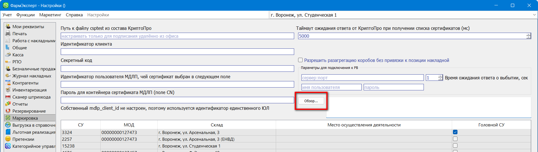This screenshot has width=538, height=152.
Task: Focus the сервер:порт input field
Action: point(362,78)
